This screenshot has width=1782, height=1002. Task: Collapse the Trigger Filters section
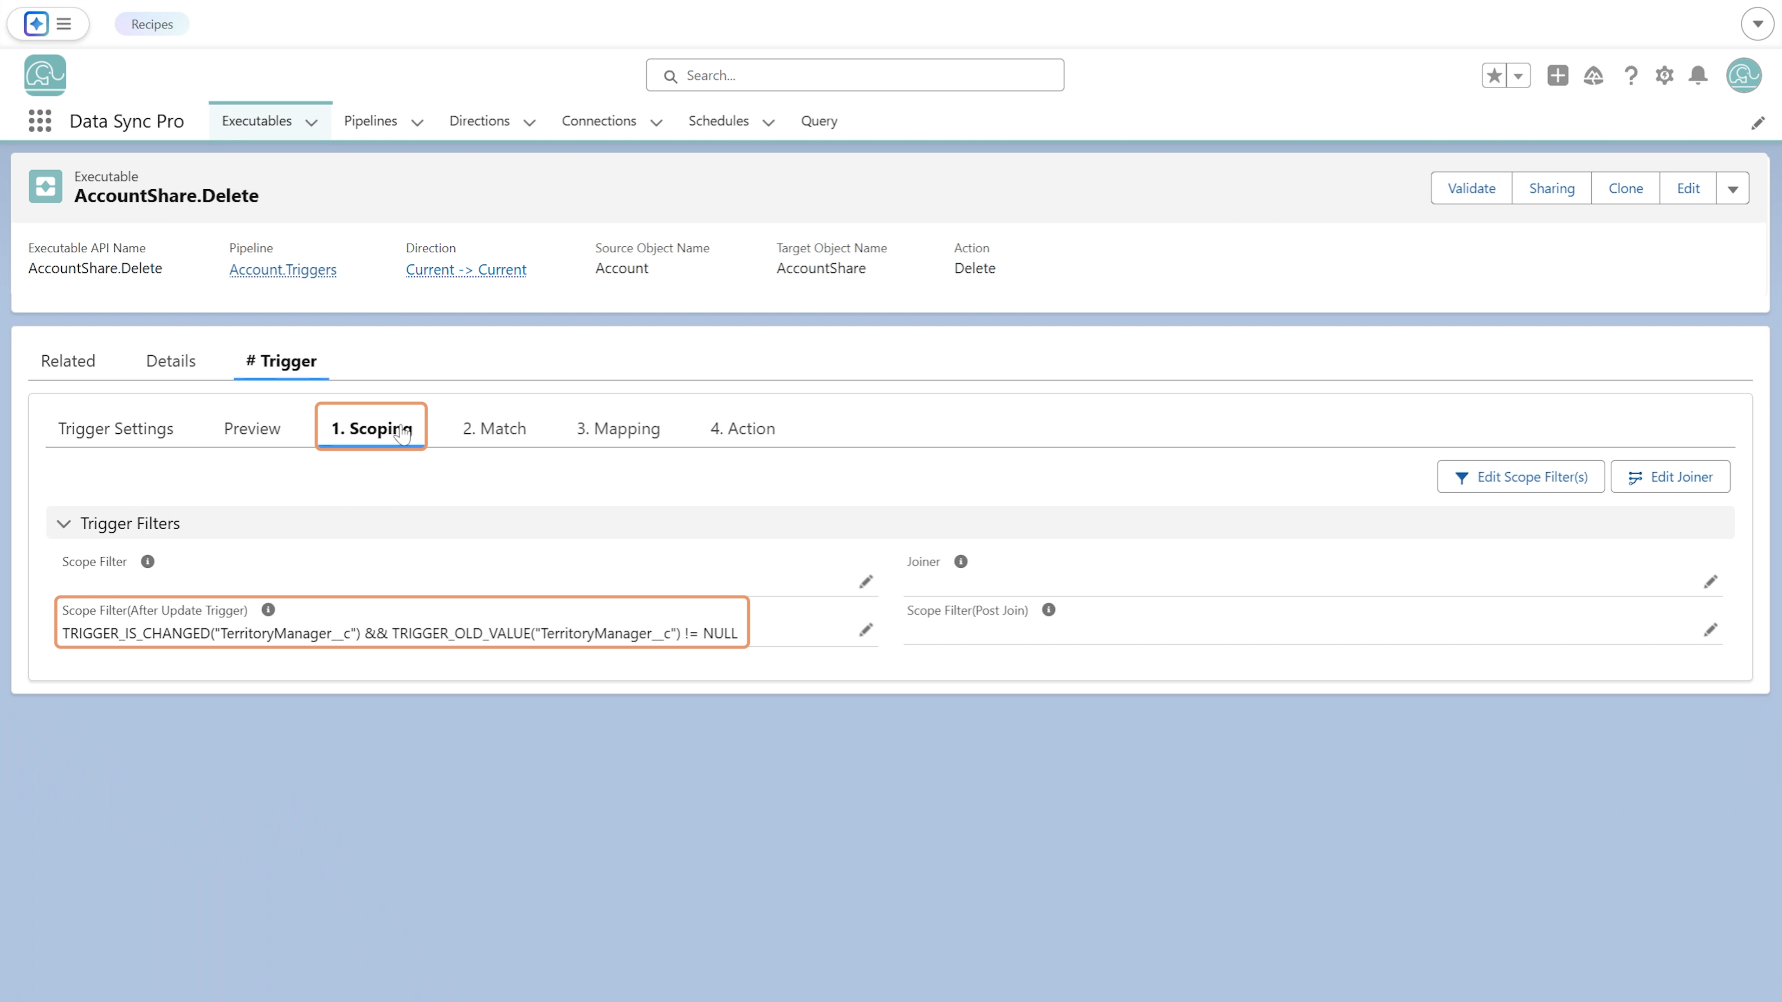point(64,524)
